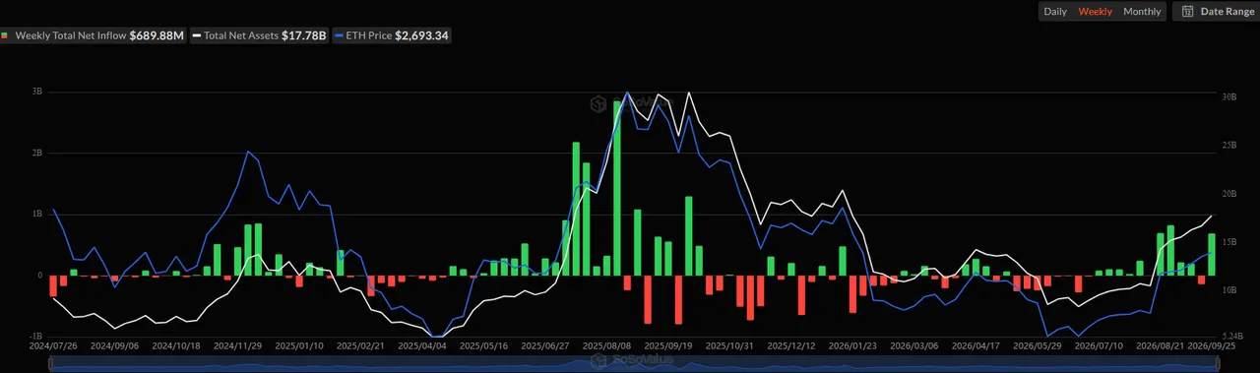Click the 30B right axis label

pos(1228,97)
